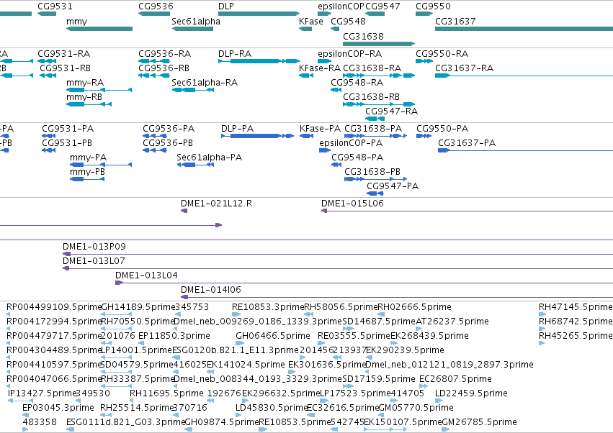Open EST RE10853.3prime

pos(268,307)
